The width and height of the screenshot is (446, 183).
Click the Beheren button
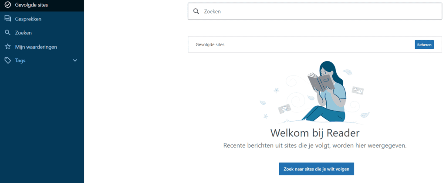[424, 45]
